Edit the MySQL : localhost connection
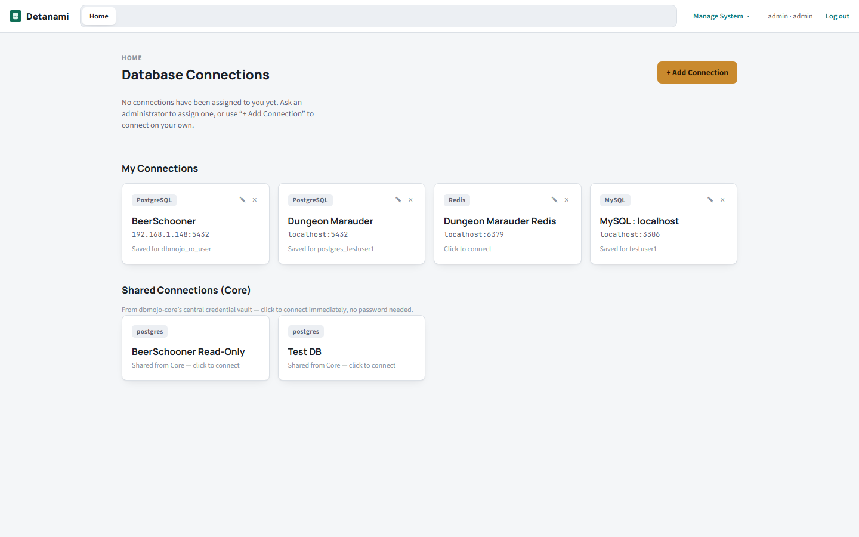 [x=710, y=200]
